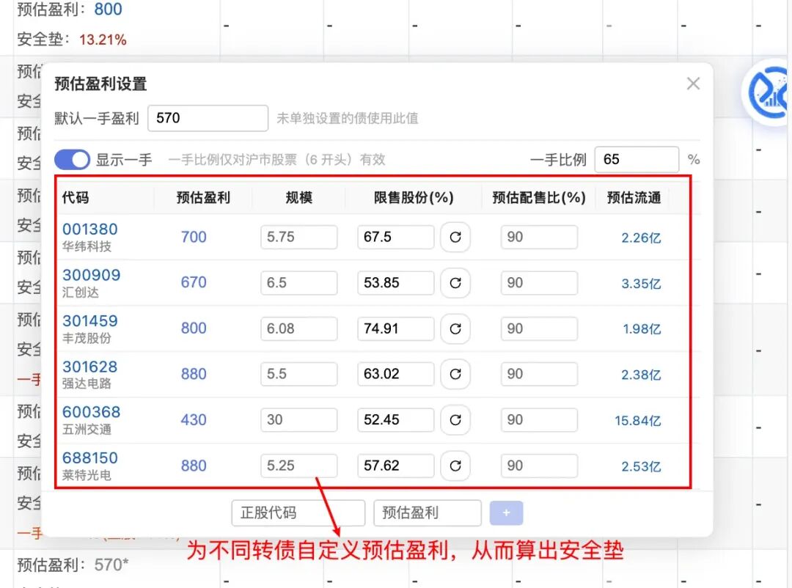Open stock code 301628 link
This screenshot has width=792, height=588.
coord(90,367)
